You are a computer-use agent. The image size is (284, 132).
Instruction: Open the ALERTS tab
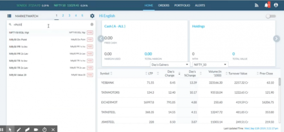click(x=200, y=5)
